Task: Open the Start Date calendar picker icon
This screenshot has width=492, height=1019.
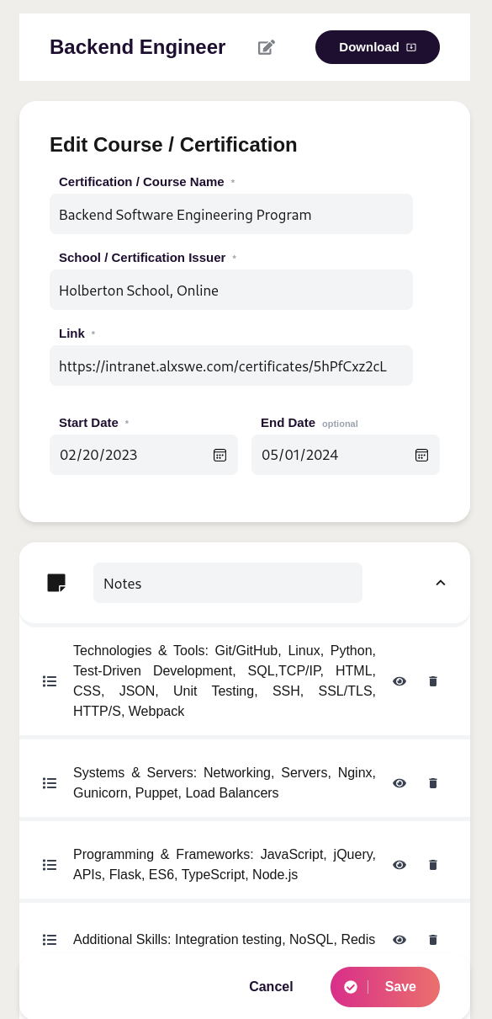Action: (220, 455)
